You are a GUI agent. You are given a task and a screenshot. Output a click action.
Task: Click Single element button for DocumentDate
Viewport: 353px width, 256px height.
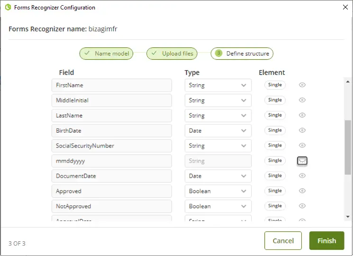pos(275,175)
